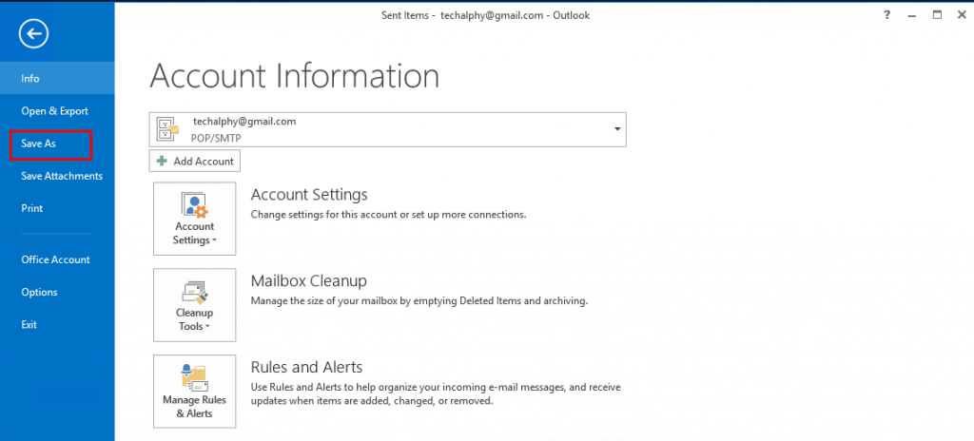Click Exit in the sidebar

click(57, 324)
